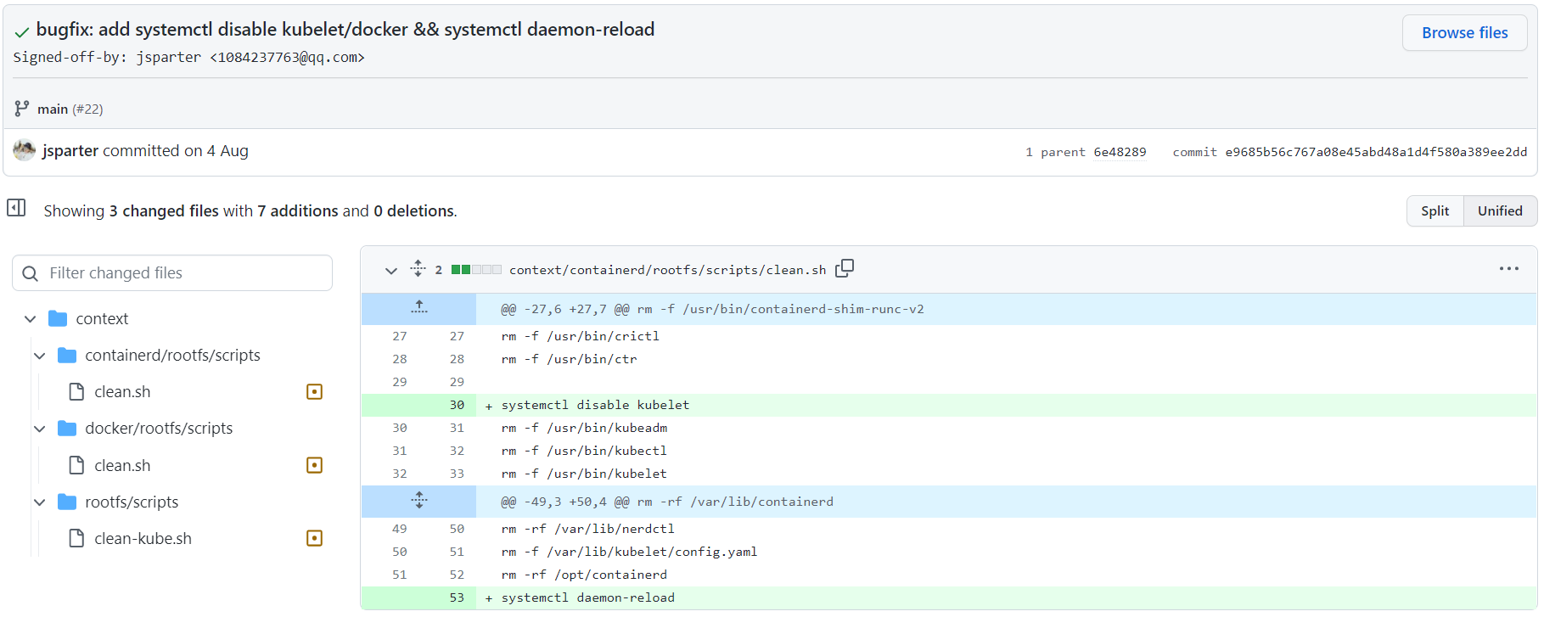Focus the Filter changed files field

(172, 273)
